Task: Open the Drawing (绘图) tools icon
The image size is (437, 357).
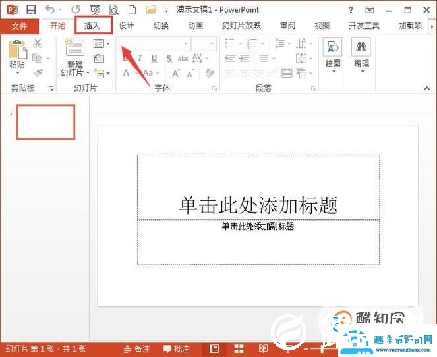Action: tap(333, 47)
